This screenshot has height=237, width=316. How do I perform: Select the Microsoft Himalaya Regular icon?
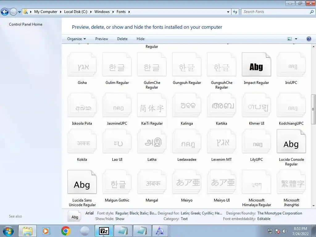pyautogui.click(x=256, y=182)
